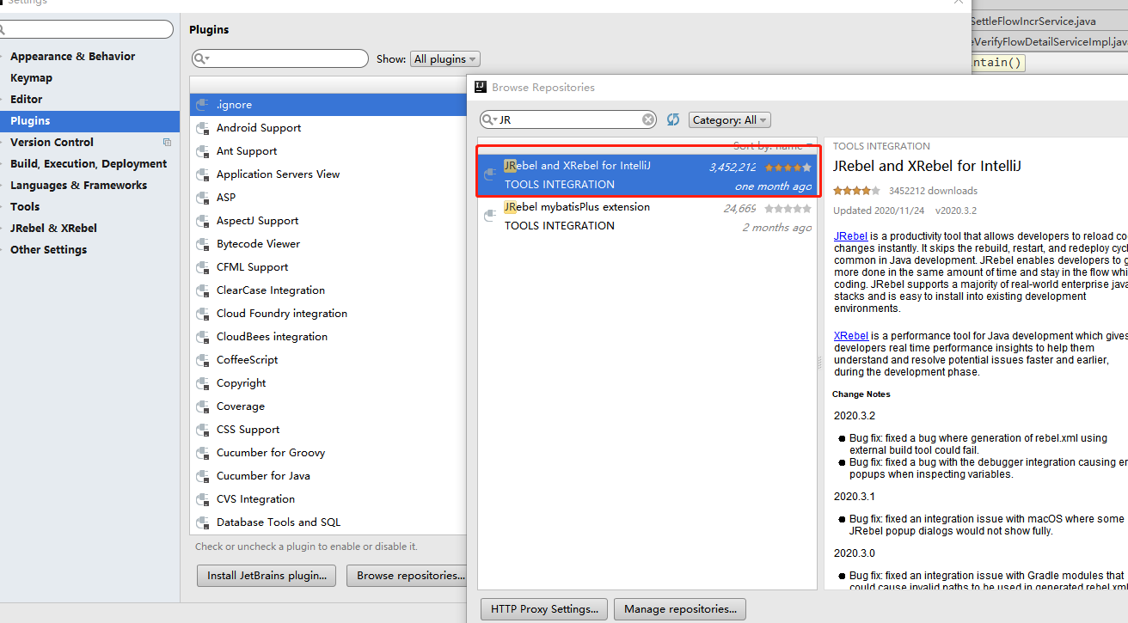
Task: Click the .ignore plugin icon
Action: coord(203,105)
